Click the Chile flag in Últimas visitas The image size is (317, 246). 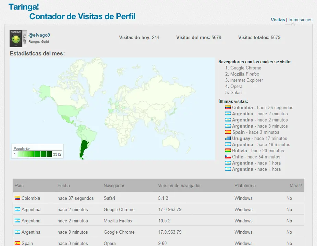[228, 157]
